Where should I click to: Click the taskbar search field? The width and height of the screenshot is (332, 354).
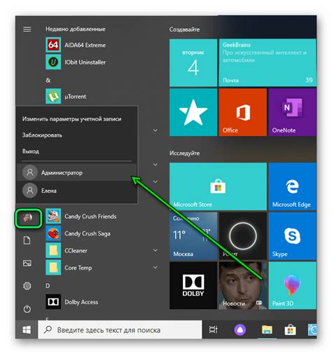coord(120,330)
